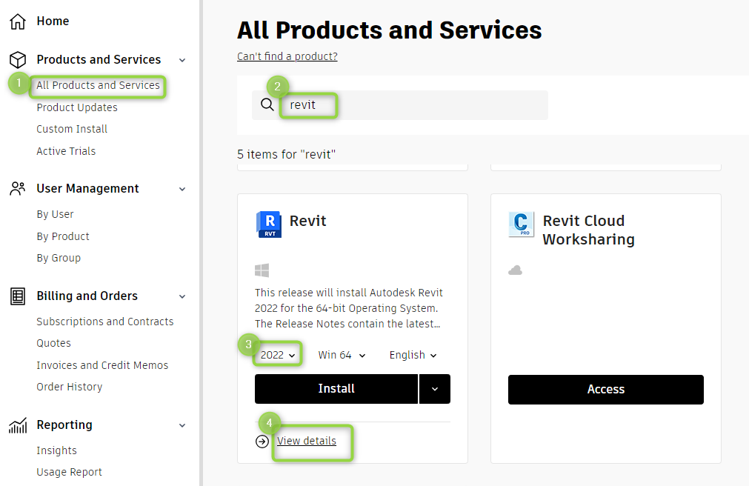The width and height of the screenshot is (749, 486).
Task: Open Billing and Orders via its invoice icon
Action: point(17,296)
